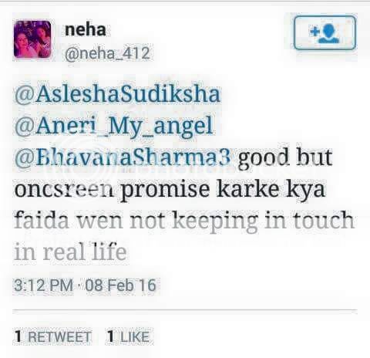View the 1 RETWEET list

coord(53,336)
